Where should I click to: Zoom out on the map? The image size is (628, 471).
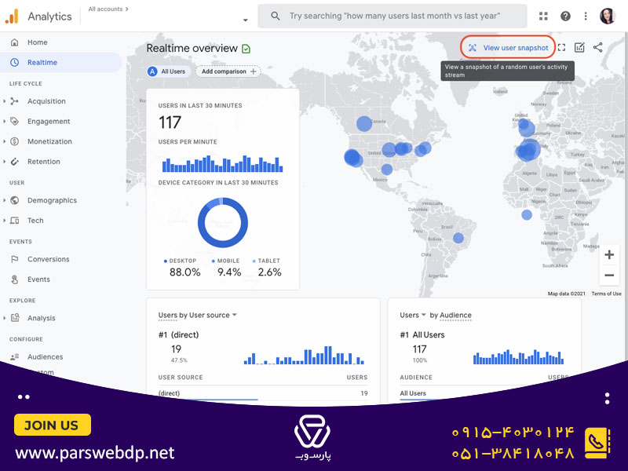609,276
